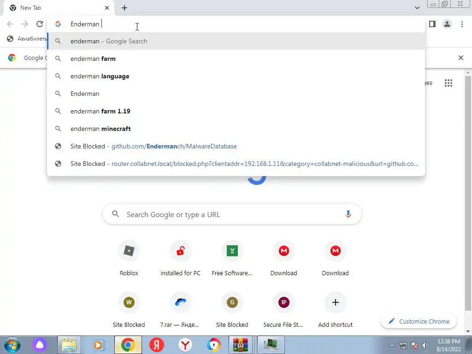
Task: Open the router.collabnet.local blocked suggestion
Action: [236, 164]
